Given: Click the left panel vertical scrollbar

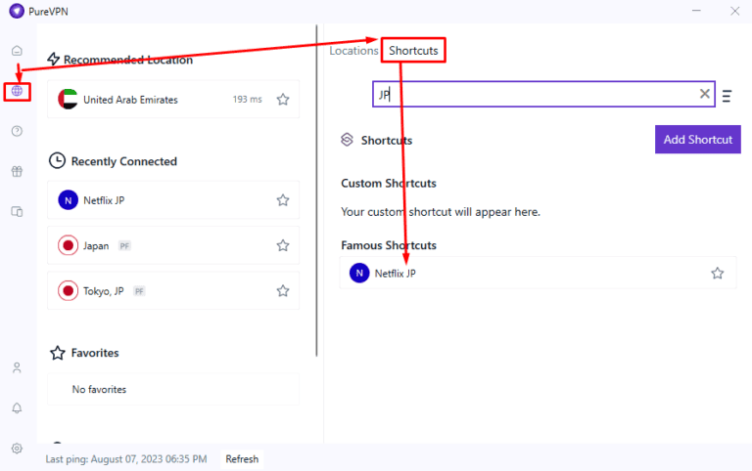Looking at the screenshot, I should point(316,191).
